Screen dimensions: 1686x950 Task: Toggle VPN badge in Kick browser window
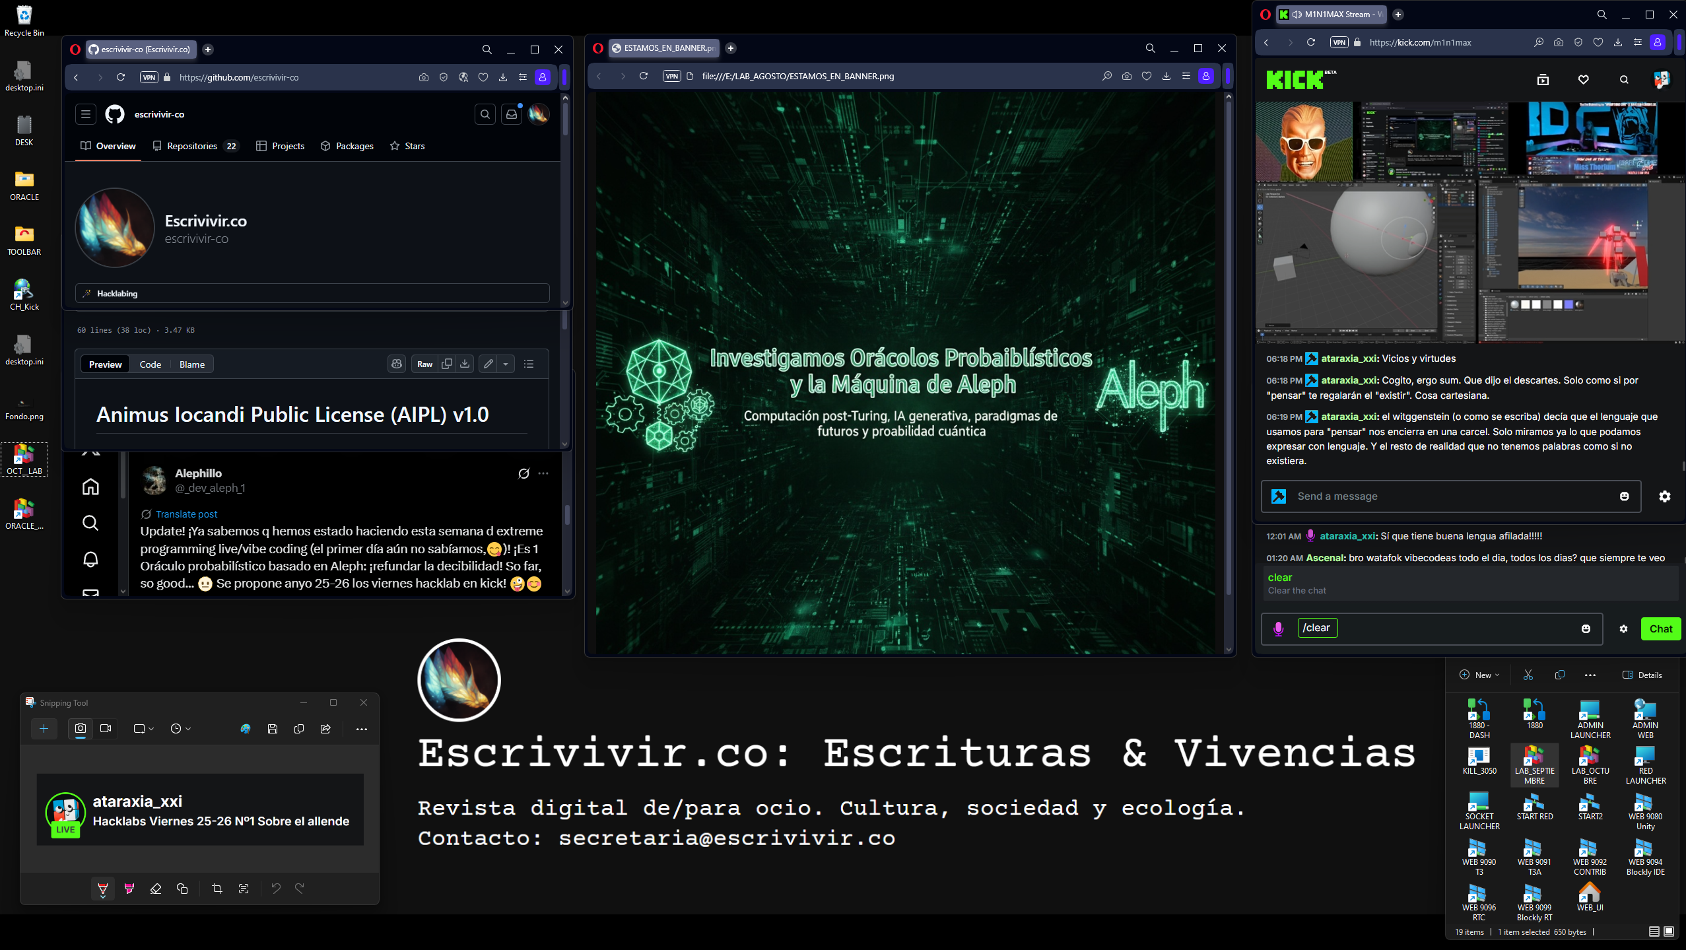pyautogui.click(x=1339, y=42)
